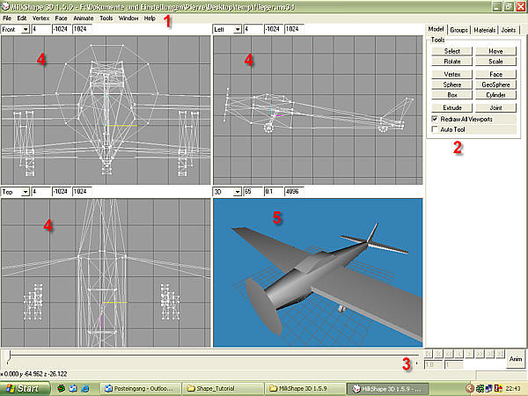Click the Front viewport grid size field
Image resolution: width=528 pixels, height=396 pixels.
coord(41,29)
